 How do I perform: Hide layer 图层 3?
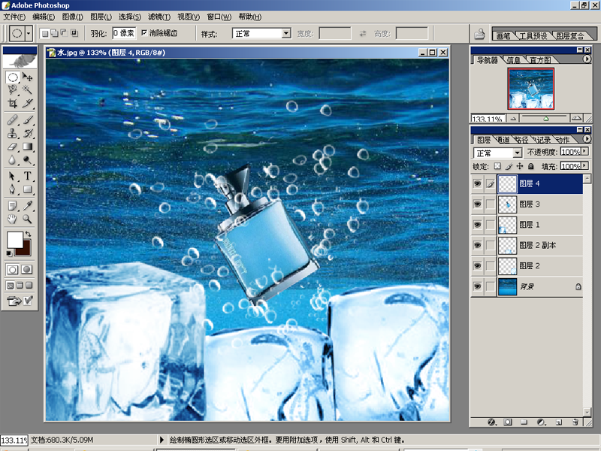point(477,204)
